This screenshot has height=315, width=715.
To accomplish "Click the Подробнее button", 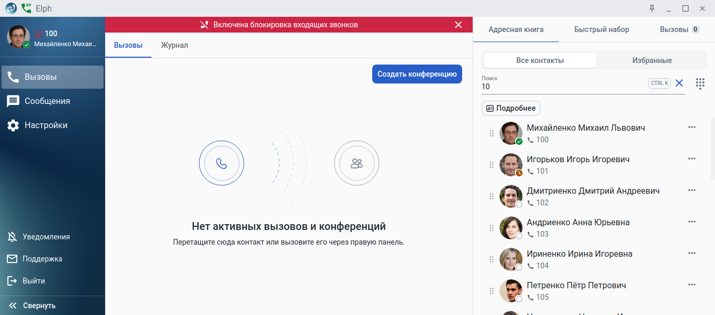I will (511, 108).
